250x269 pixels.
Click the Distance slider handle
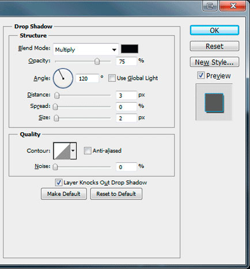point(56,95)
